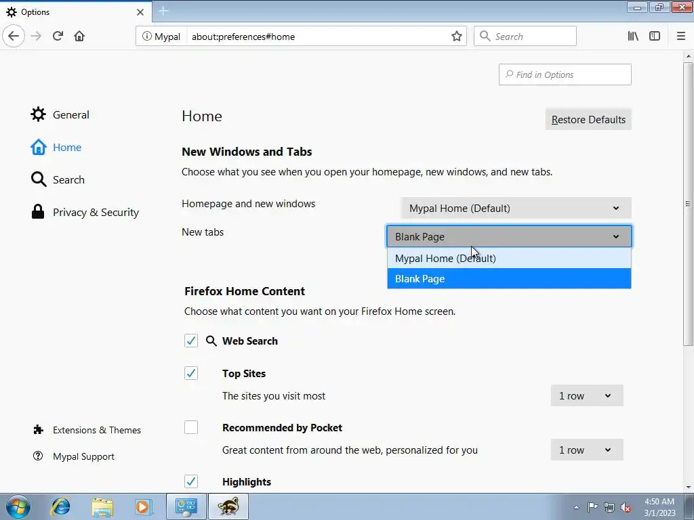694x520 pixels.
Task: Reload the current page
Action: (58, 36)
